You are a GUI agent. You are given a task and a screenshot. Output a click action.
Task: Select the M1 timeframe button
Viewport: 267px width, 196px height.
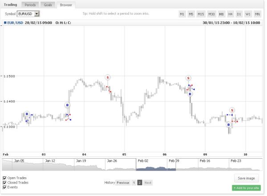pyautogui.click(x=182, y=14)
